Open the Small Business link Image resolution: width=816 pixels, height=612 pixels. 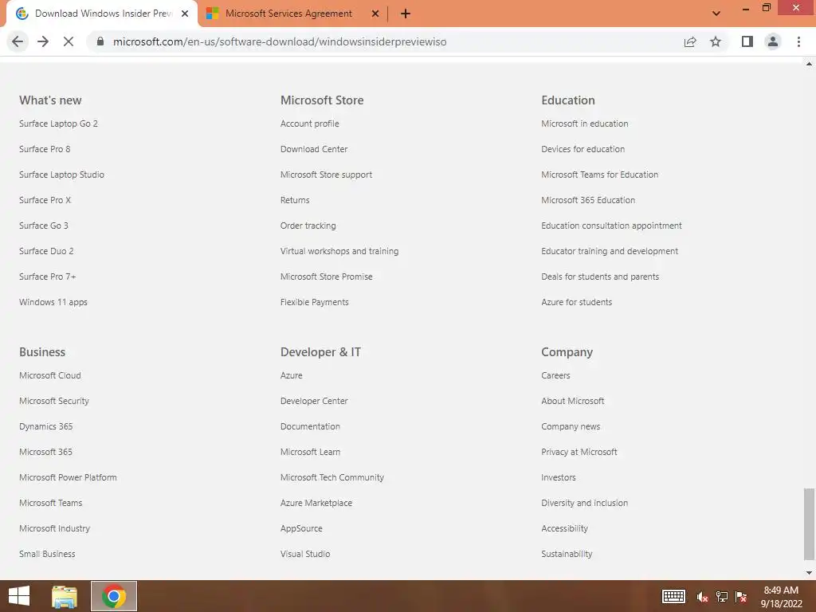(47, 554)
